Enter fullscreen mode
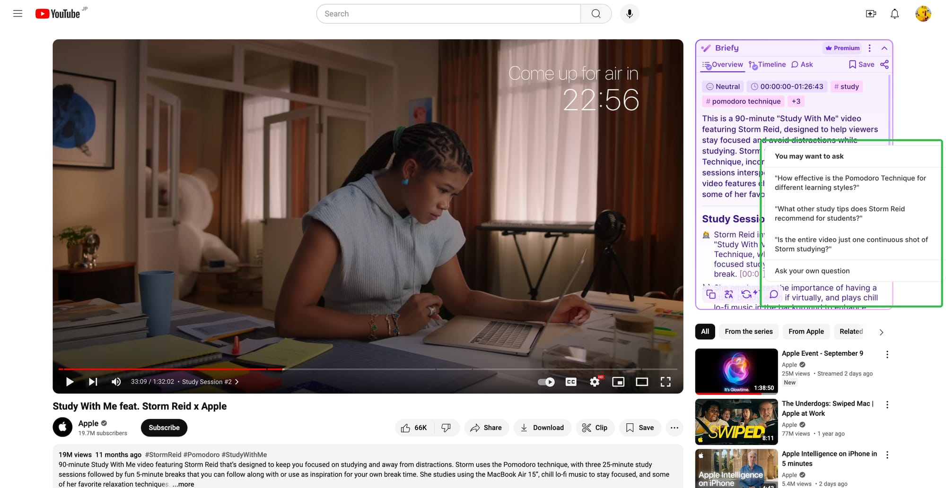The image size is (946, 488). click(666, 382)
